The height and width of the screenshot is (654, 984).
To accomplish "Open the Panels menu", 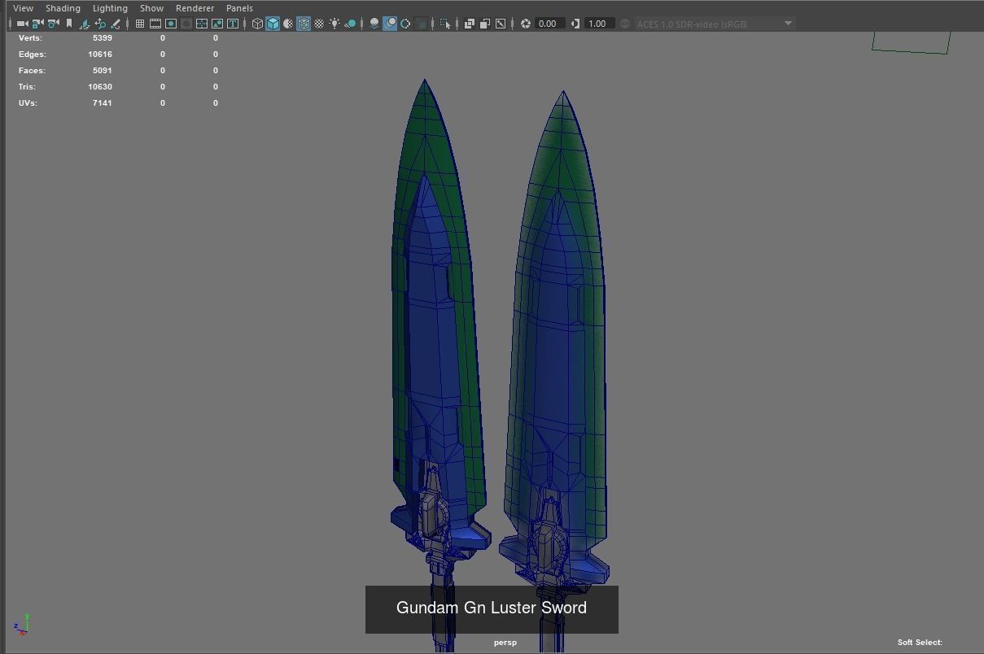I will 239,8.
